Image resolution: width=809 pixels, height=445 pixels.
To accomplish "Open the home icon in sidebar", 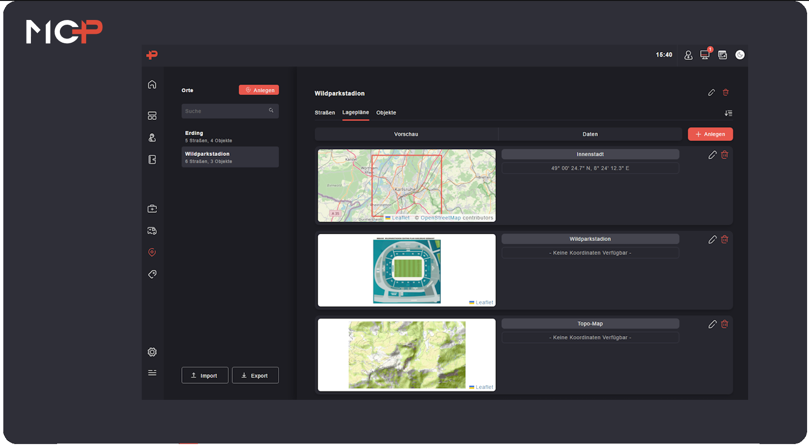I will pyautogui.click(x=152, y=85).
